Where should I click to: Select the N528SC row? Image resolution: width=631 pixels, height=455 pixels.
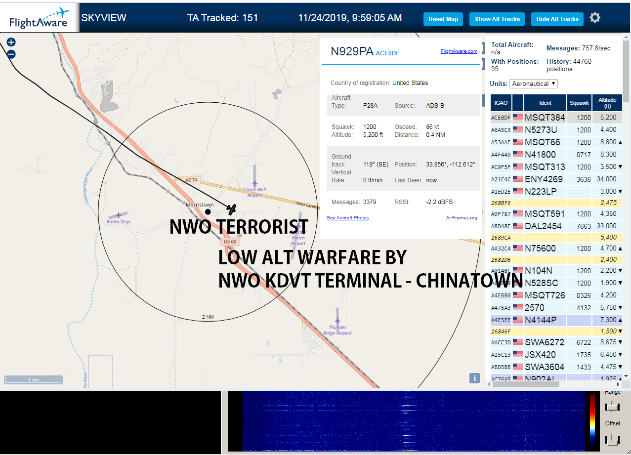click(x=556, y=283)
